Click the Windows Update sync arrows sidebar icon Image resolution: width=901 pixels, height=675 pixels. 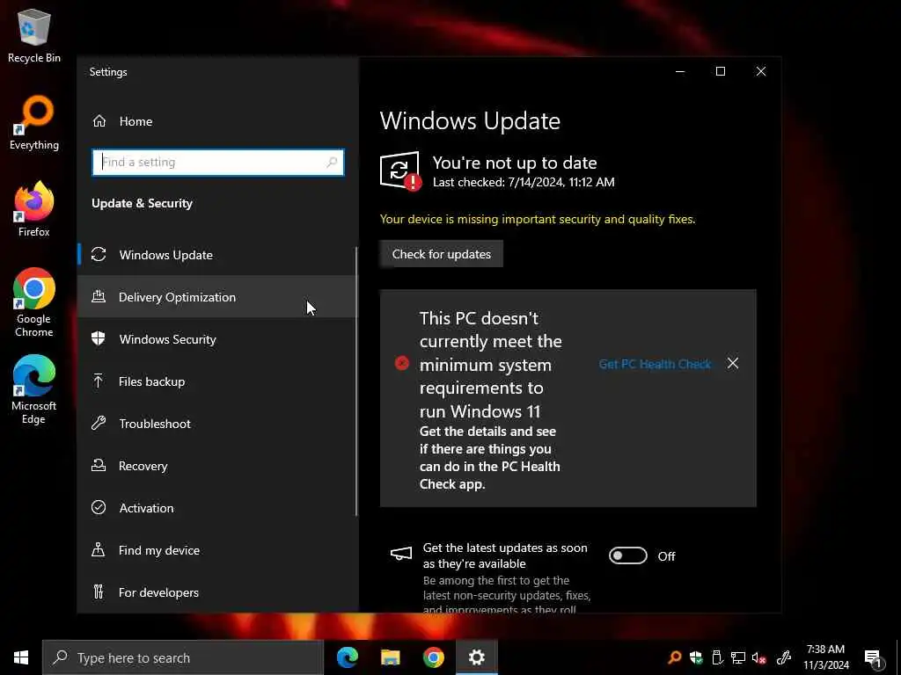(x=99, y=254)
